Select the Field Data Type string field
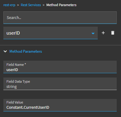This screenshot has width=121, height=117. (60, 84)
